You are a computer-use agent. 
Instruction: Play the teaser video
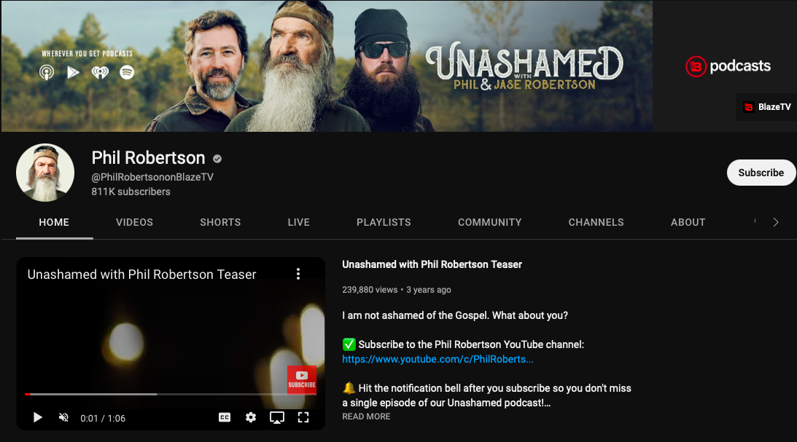pyautogui.click(x=38, y=418)
